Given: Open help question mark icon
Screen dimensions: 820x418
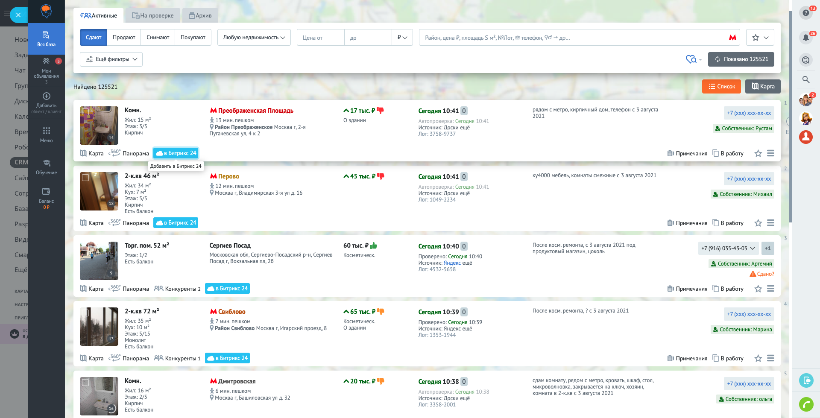Looking at the screenshot, I should click(x=805, y=13).
